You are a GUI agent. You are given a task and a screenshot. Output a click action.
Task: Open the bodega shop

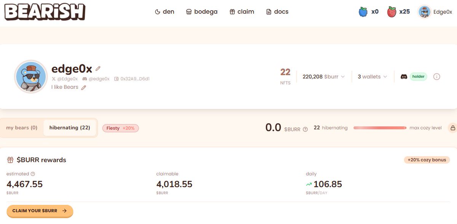[x=201, y=12]
